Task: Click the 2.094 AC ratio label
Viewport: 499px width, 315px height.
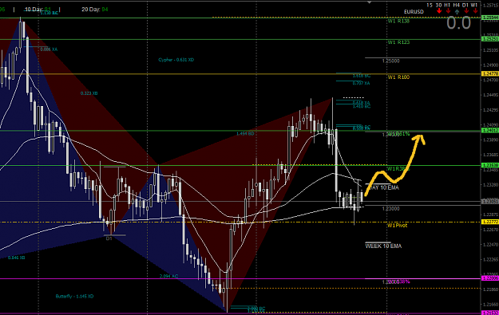Action: 168,276
